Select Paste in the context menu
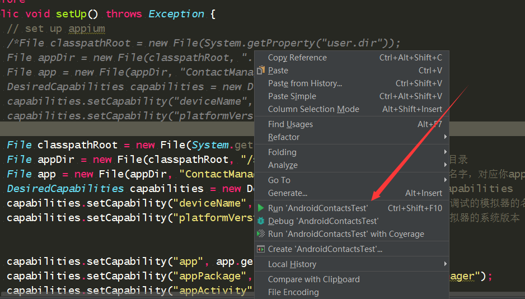Image resolution: width=525 pixels, height=299 pixels. pos(351,71)
